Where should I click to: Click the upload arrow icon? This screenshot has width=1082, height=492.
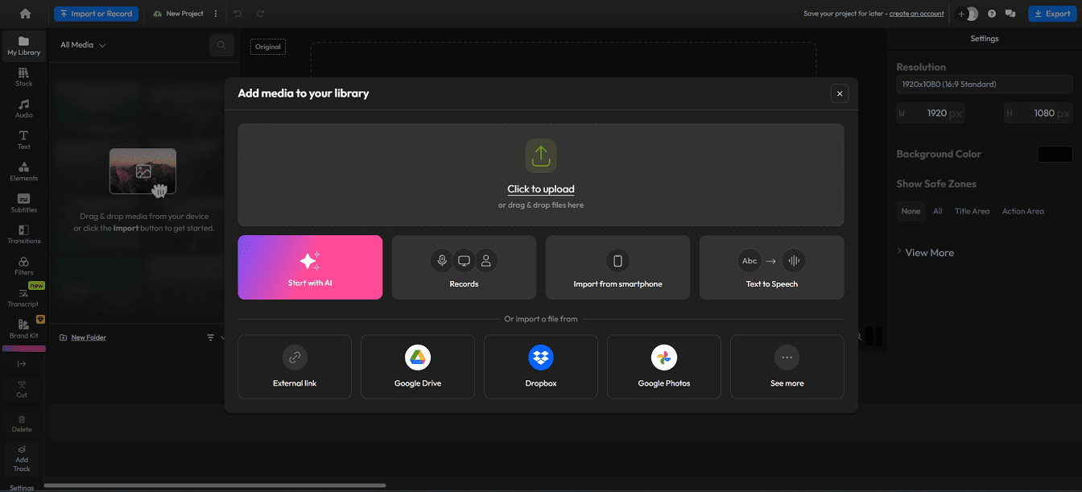click(541, 156)
